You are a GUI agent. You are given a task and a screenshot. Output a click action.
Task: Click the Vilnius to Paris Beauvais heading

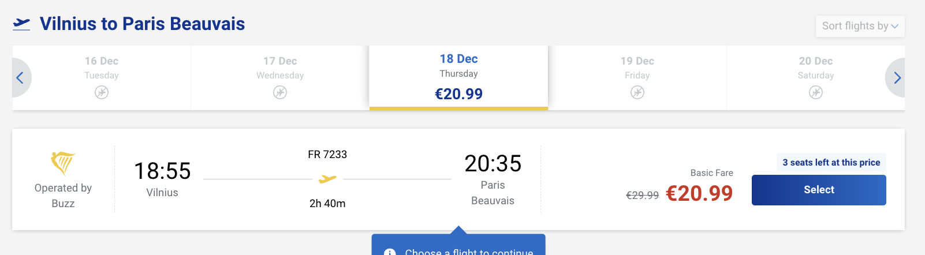pos(142,24)
